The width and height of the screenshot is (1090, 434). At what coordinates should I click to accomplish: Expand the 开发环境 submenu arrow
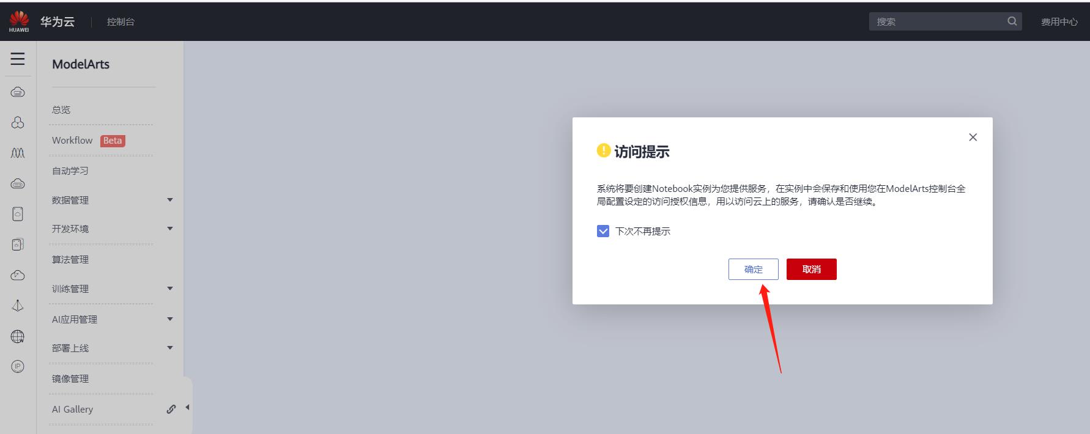[170, 229]
